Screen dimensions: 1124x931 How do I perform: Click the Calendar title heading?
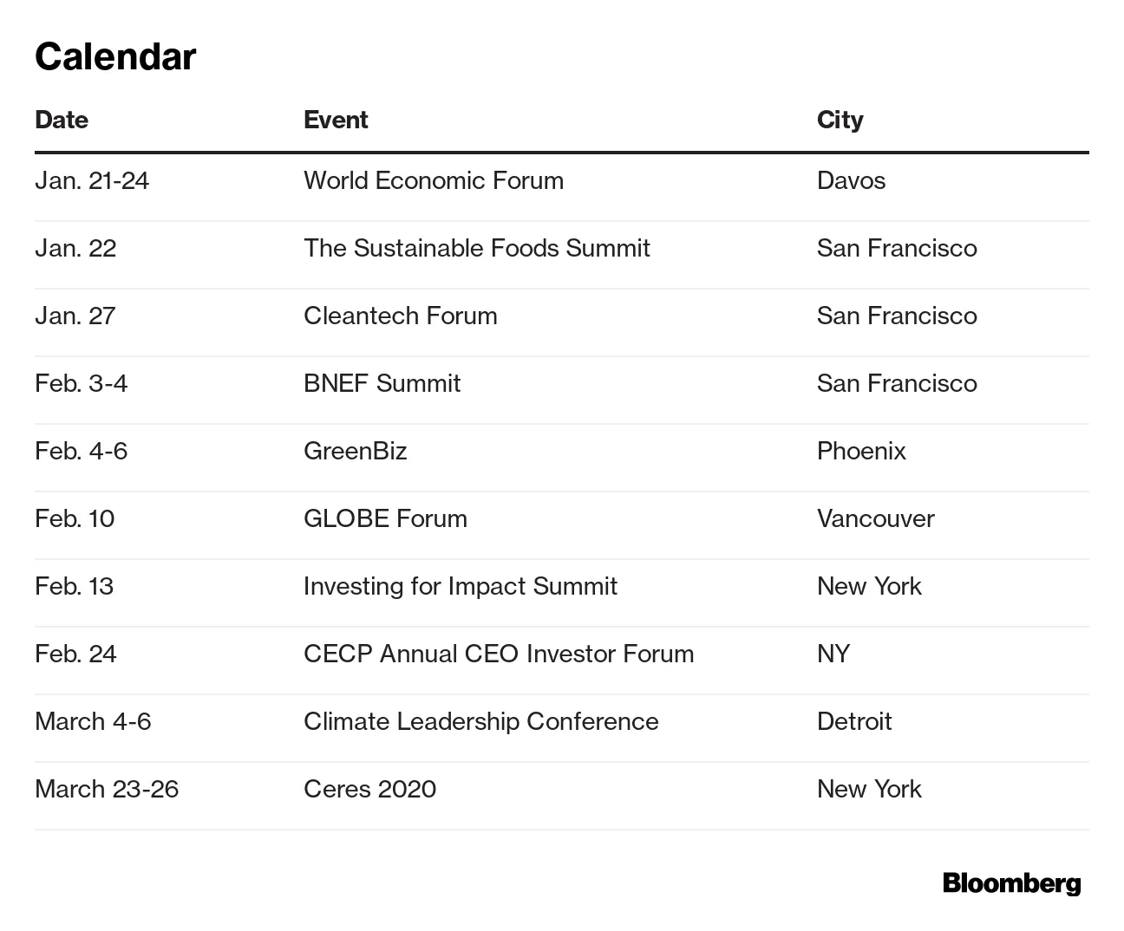click(115, 57)
